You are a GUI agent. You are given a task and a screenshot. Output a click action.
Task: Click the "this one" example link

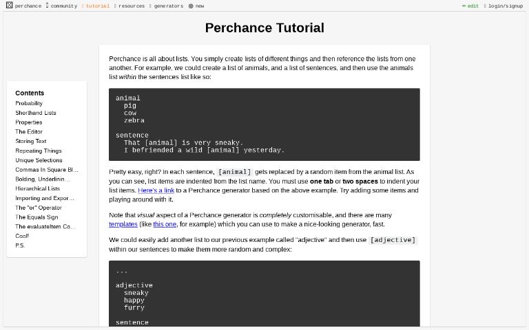tap(165, 224)
